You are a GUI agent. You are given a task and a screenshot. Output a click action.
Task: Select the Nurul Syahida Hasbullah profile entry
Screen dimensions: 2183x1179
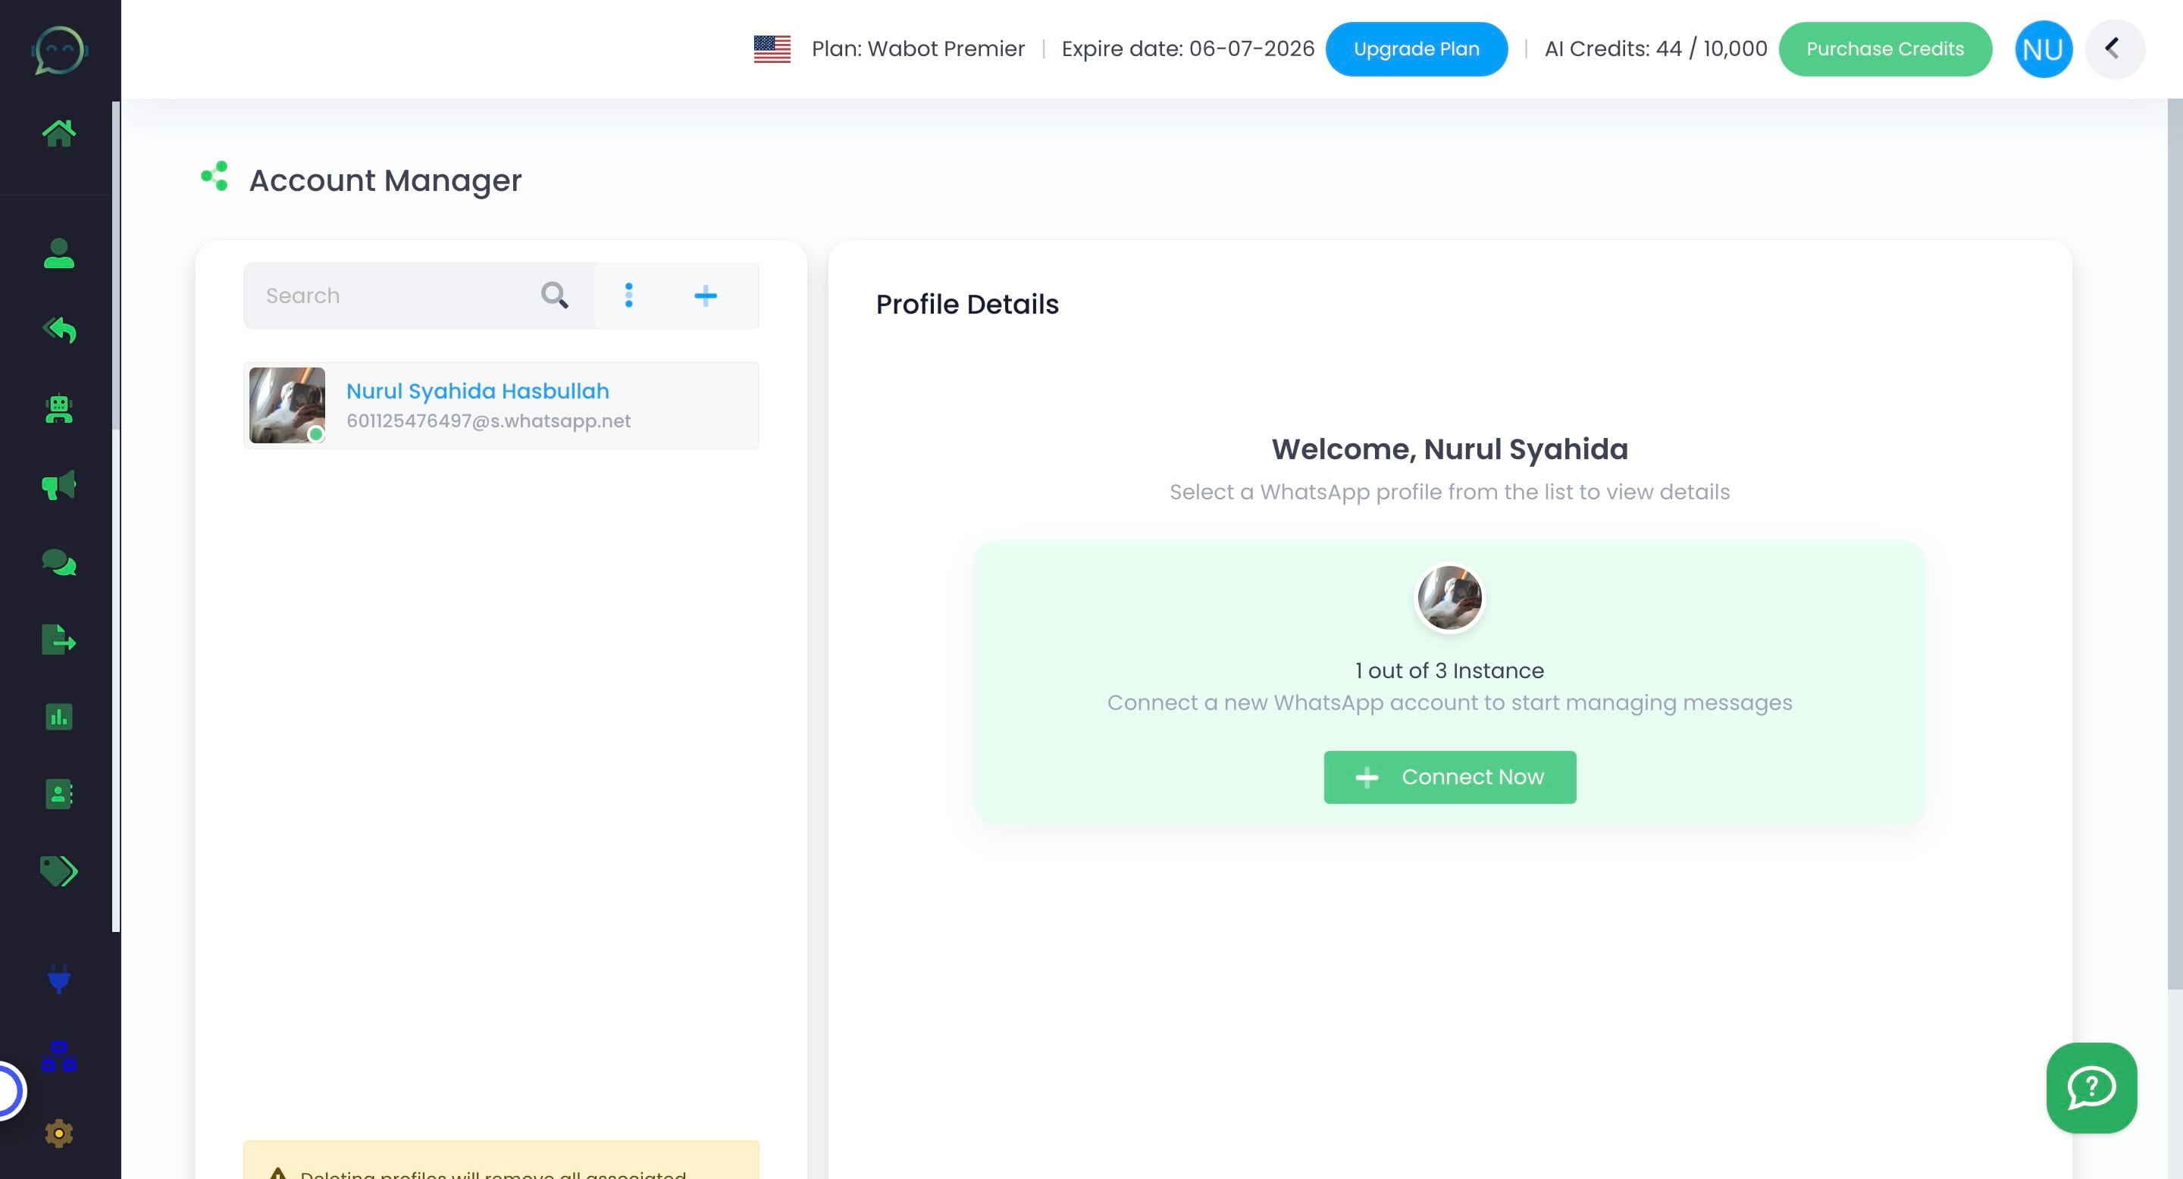(x=501, y=405)
